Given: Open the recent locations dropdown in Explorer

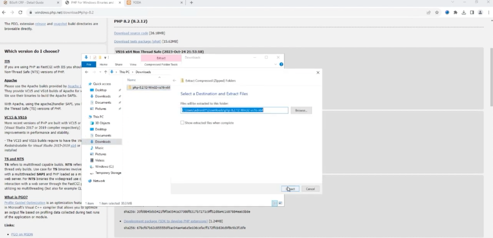Looking at the screenshot, I should (x=100, y=72).
